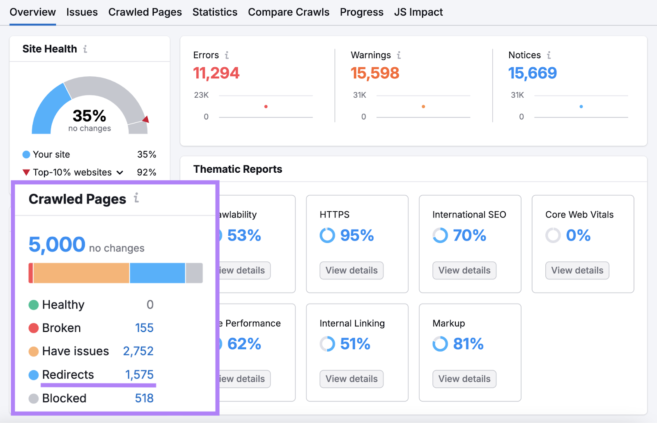View details for the Markup report
This screenshot has width=657, height=423.
click(x=464, y=379)
